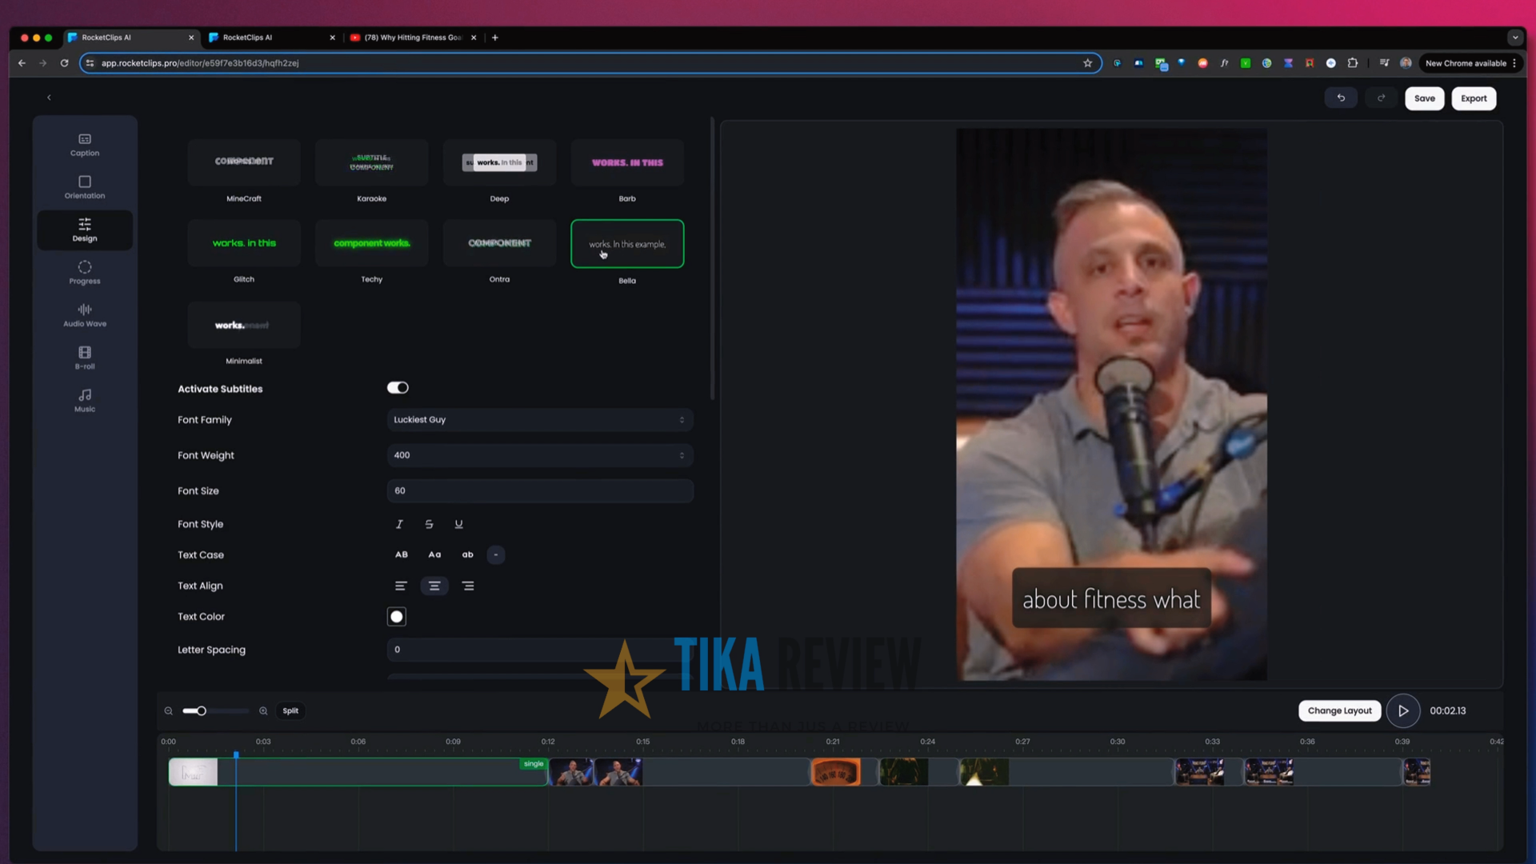Adjust the timeline zoom slider
Image resolution: width=1536 pixels, height=864 pixels.
coord(202,710)
